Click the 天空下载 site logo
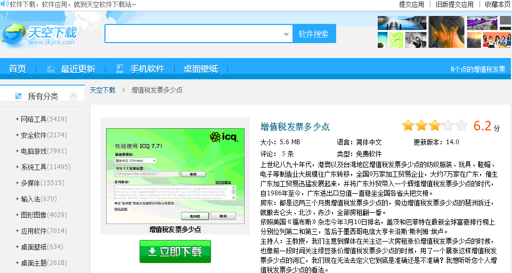This screenshot has width=512, height=273. click(x=40, y=34)
